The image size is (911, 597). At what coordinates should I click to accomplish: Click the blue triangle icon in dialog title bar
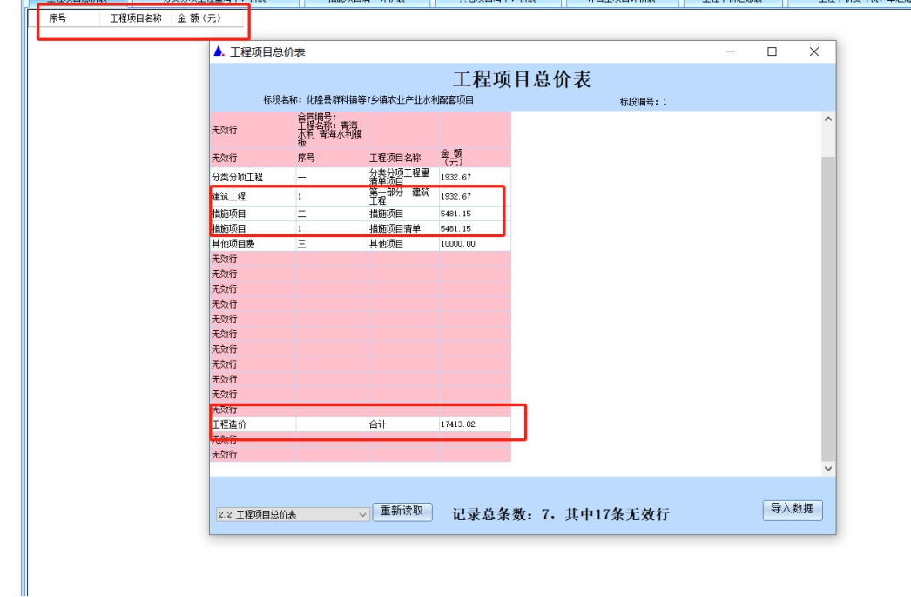(x=219, y=52)
